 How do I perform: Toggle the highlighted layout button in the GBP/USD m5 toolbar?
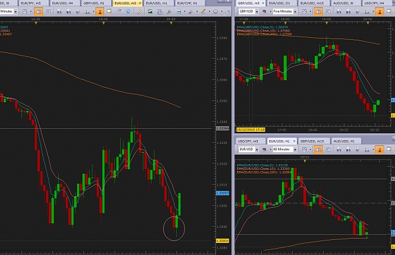pos(319,11)
